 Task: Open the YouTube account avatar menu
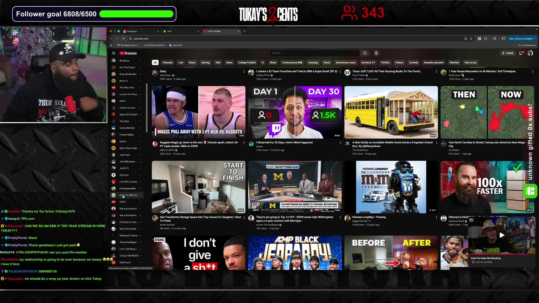(530, 53)
